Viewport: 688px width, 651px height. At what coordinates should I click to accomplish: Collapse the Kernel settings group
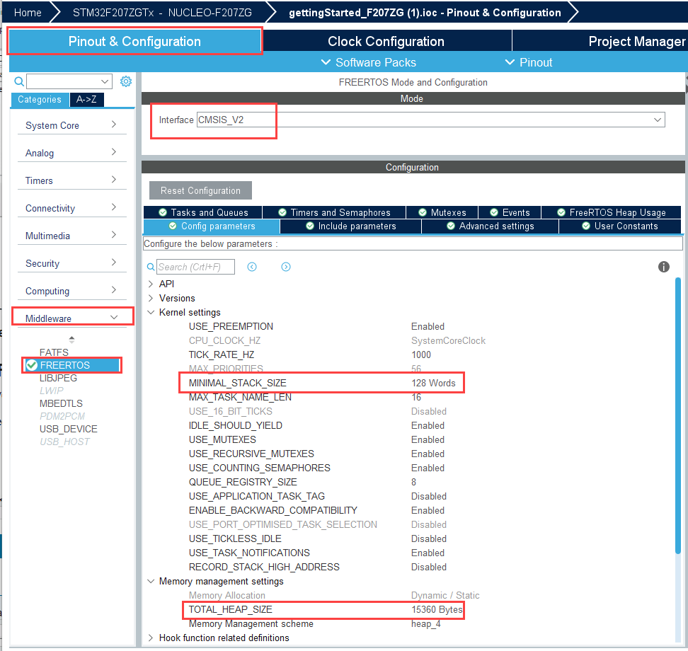click(x=151, y=312)
